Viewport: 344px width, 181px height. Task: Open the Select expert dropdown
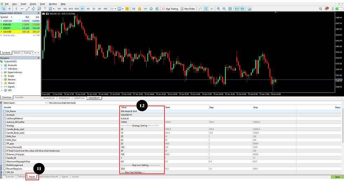(x=25, y=103)
